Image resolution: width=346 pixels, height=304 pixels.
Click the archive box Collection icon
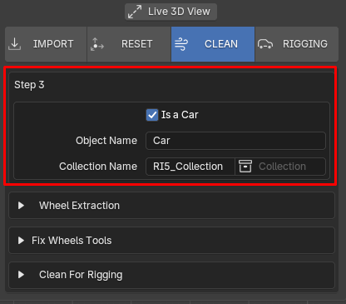(x=245, y=167)
